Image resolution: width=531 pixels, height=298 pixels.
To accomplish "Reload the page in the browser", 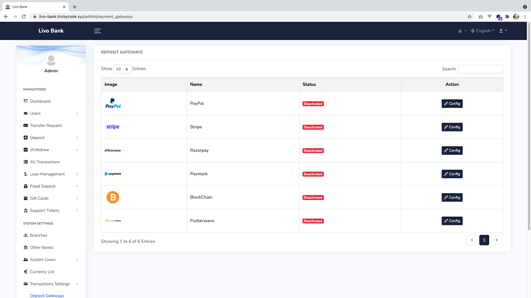I will coord(24,17).
